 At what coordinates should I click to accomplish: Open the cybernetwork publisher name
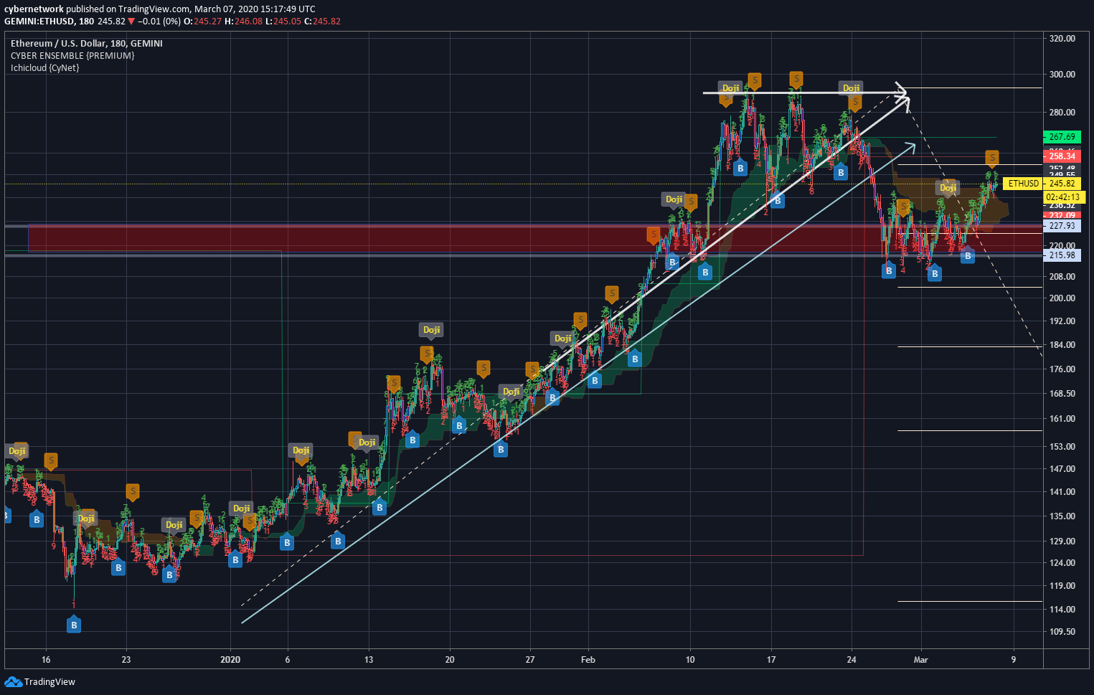coord(34,9)
